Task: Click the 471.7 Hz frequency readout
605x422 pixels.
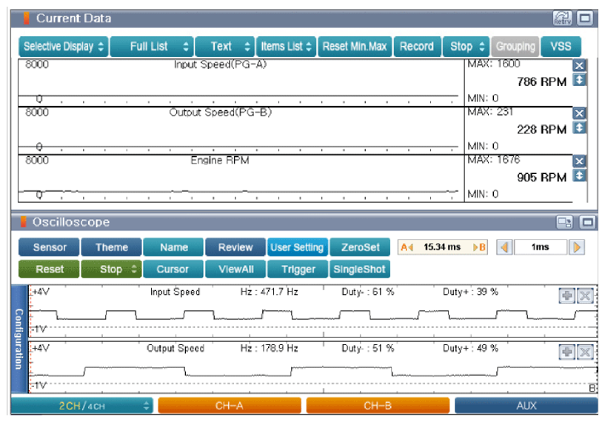Action: point(270,292)
